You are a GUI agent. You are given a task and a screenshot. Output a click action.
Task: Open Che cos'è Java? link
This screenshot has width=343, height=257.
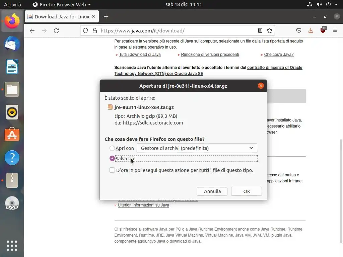(279, 55)
